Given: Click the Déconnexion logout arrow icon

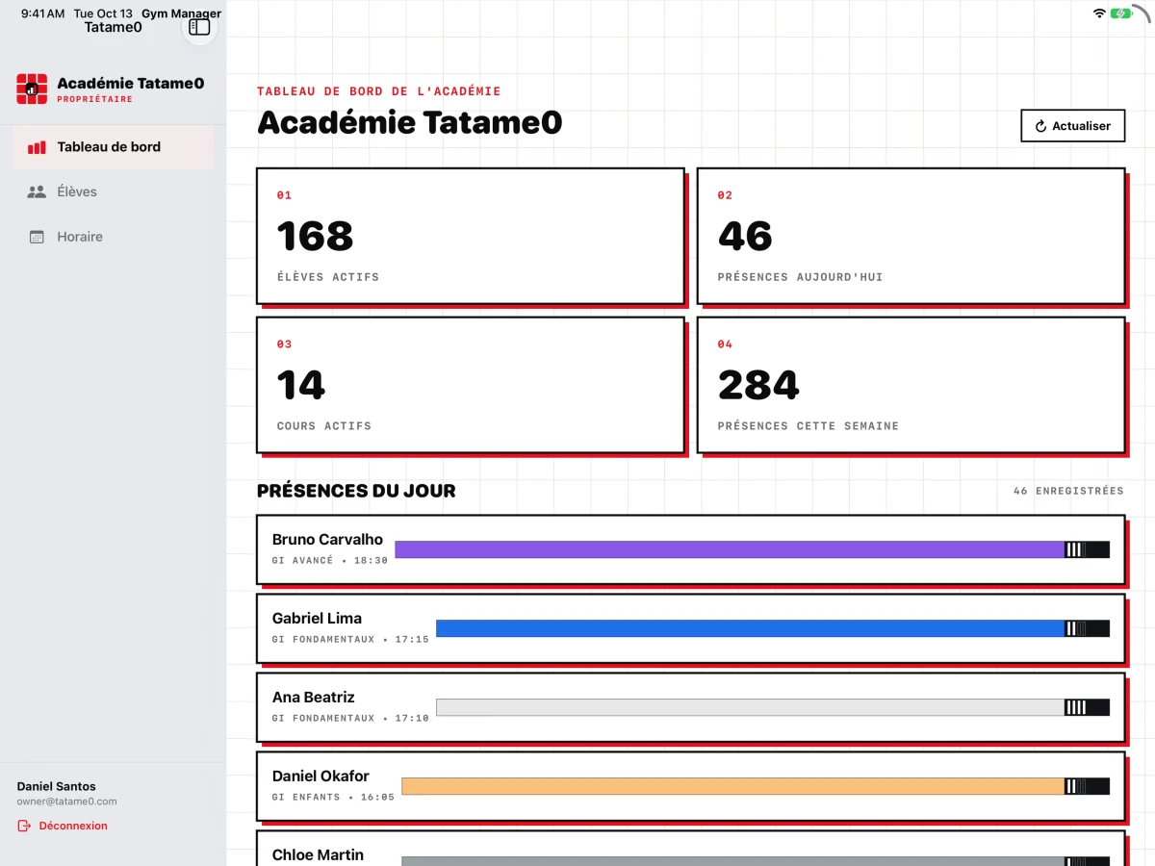Looking at the screenshot, I should point(24,826).
